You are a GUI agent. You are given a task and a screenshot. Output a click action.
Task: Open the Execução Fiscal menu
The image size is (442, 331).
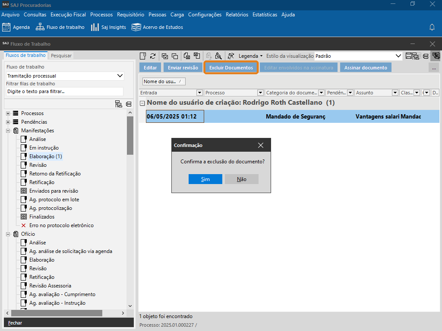[x=68, y=14]
